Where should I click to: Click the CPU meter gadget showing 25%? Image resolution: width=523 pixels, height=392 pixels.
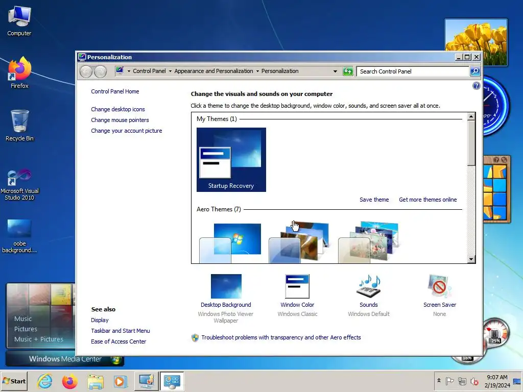(495, 333)
